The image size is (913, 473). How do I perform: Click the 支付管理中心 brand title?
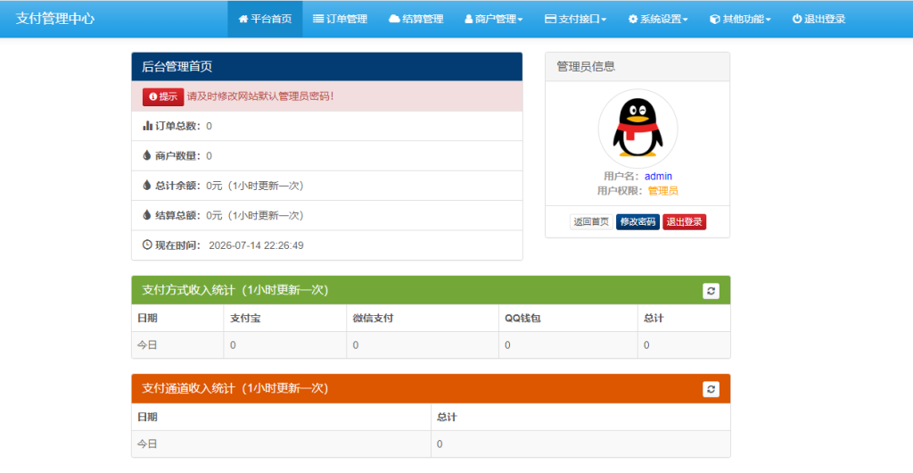coord(54,19)
